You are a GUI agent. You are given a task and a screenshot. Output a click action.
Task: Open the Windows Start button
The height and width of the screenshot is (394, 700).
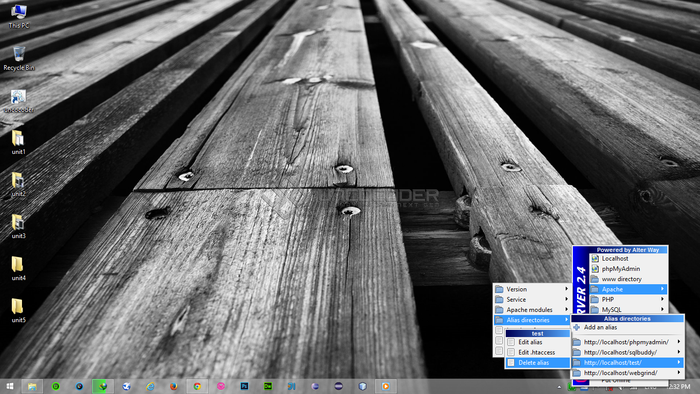(x=10, y=386)
